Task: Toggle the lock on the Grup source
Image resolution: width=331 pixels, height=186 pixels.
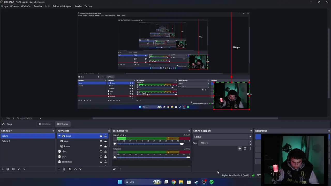Action: [106, 136]
